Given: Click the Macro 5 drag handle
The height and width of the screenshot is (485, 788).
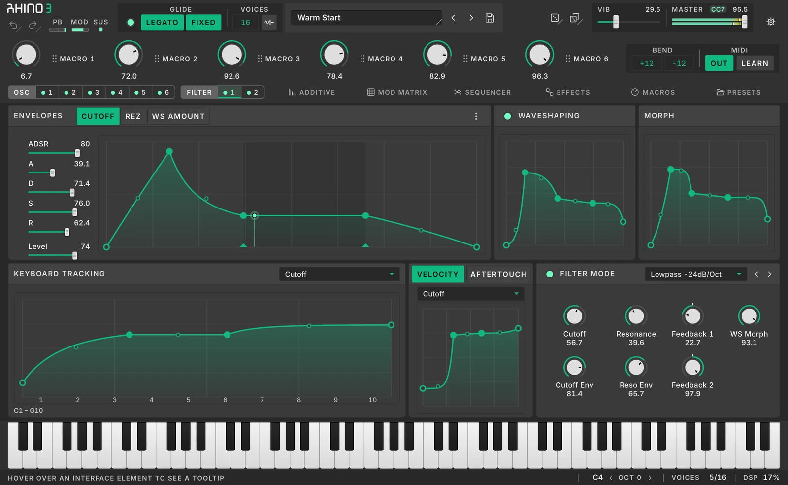Looking at the screenshot, I should (465, 59).
